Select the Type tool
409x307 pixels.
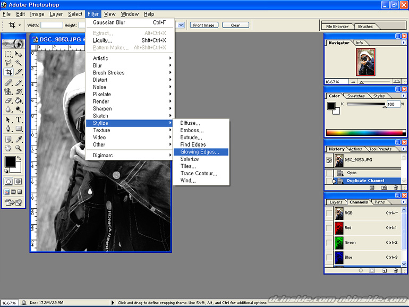[18, 120]
